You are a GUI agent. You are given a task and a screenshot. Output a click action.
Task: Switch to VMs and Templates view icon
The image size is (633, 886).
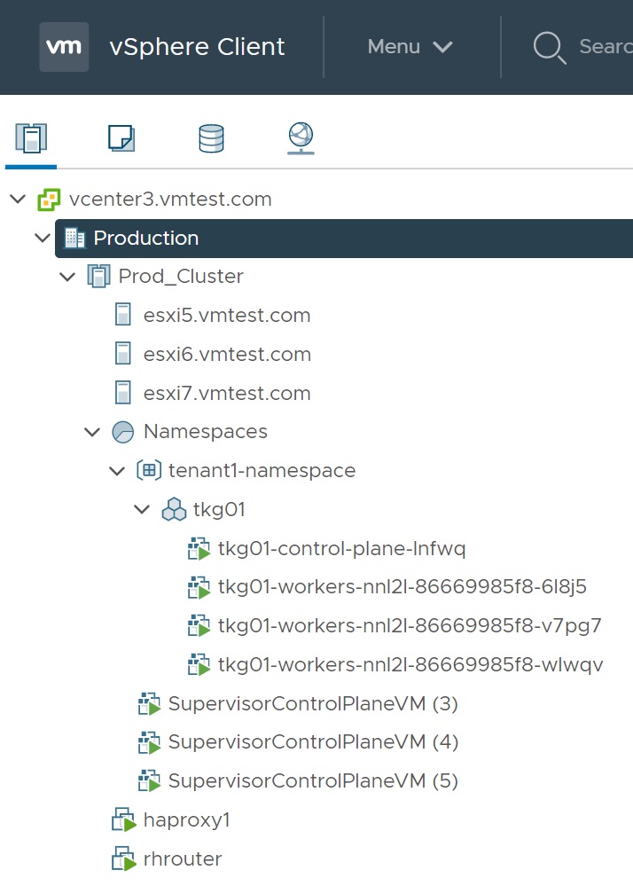tap(121, 137)
